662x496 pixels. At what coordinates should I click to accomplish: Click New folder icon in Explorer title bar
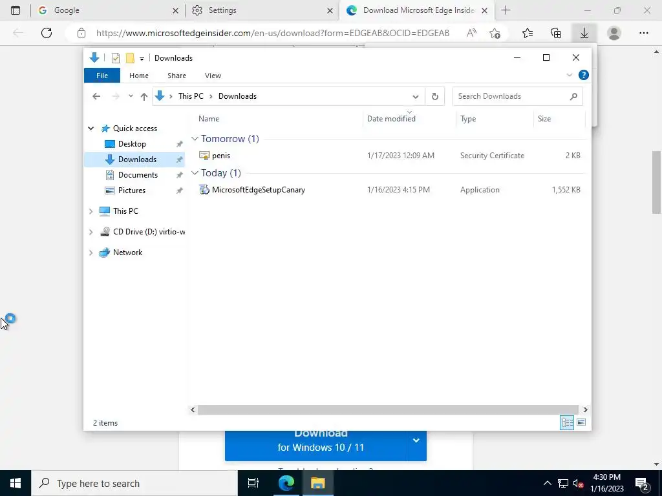click(x=130, y=58)
